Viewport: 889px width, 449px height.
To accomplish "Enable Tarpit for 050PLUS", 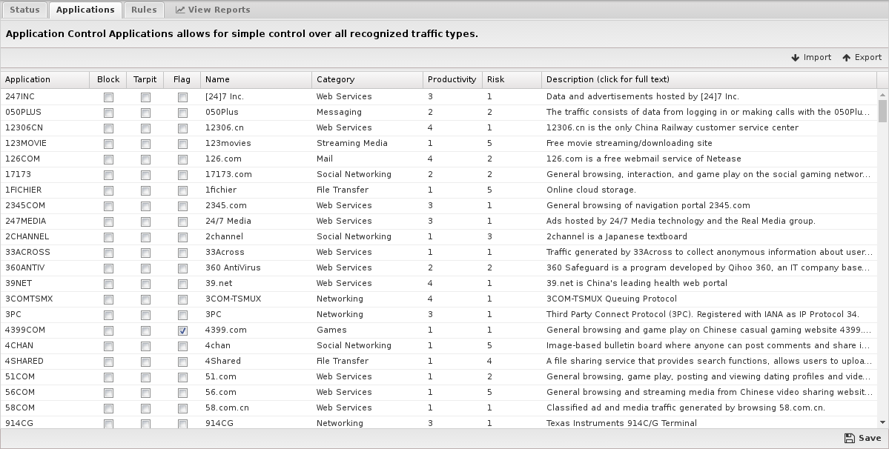I will tap(146, 113).
